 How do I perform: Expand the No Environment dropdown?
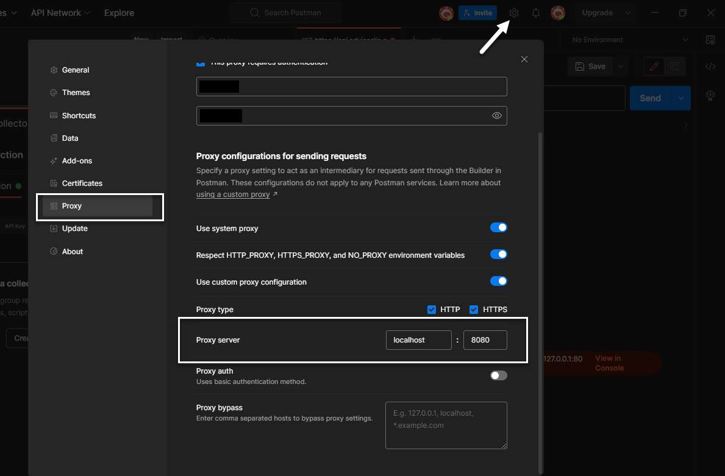point(629,40)
